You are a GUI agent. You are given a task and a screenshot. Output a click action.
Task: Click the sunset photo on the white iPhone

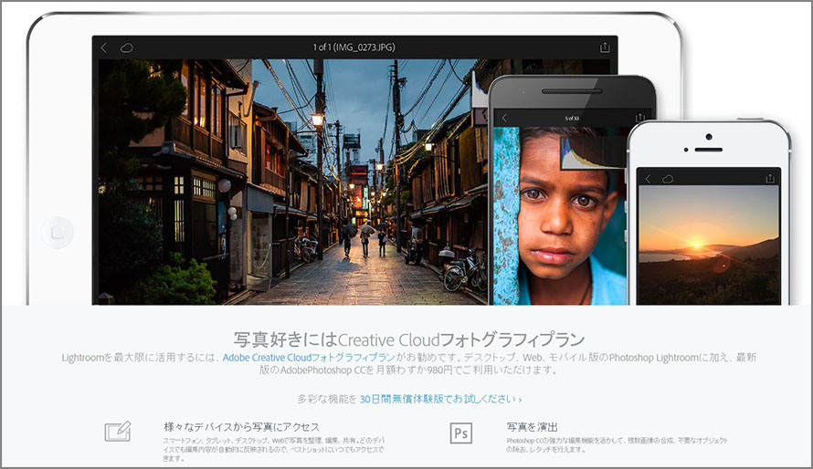pos(709,245)
